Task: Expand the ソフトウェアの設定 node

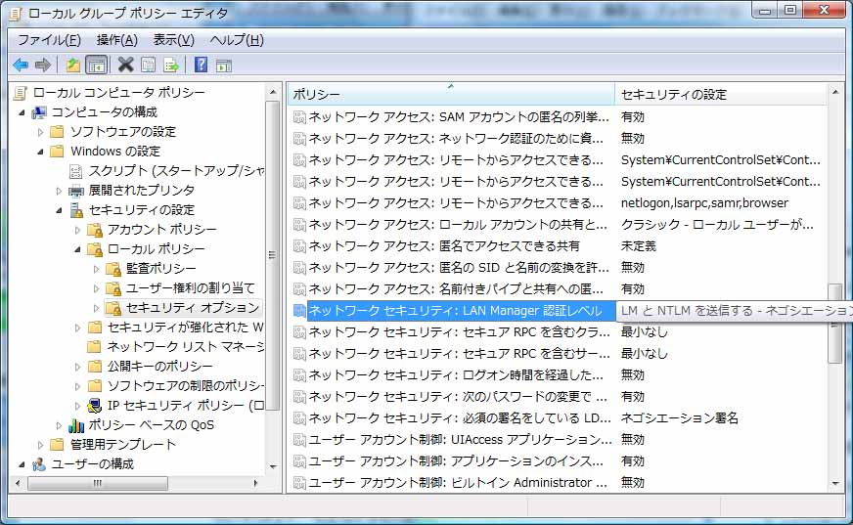Action: click(x=40, y=132)
